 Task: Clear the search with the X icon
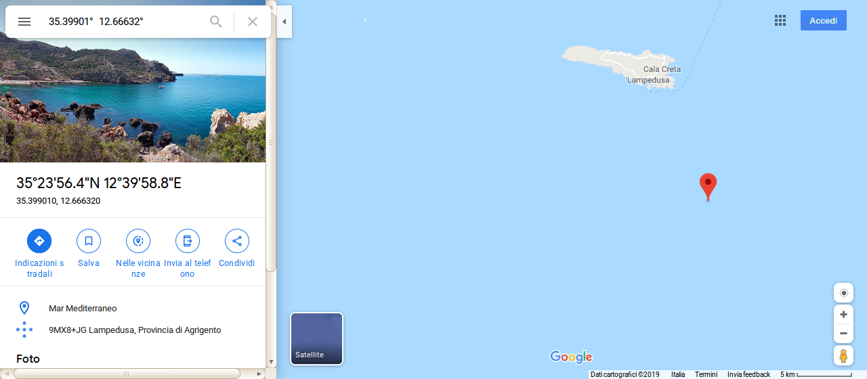click(x=253, y=22)
